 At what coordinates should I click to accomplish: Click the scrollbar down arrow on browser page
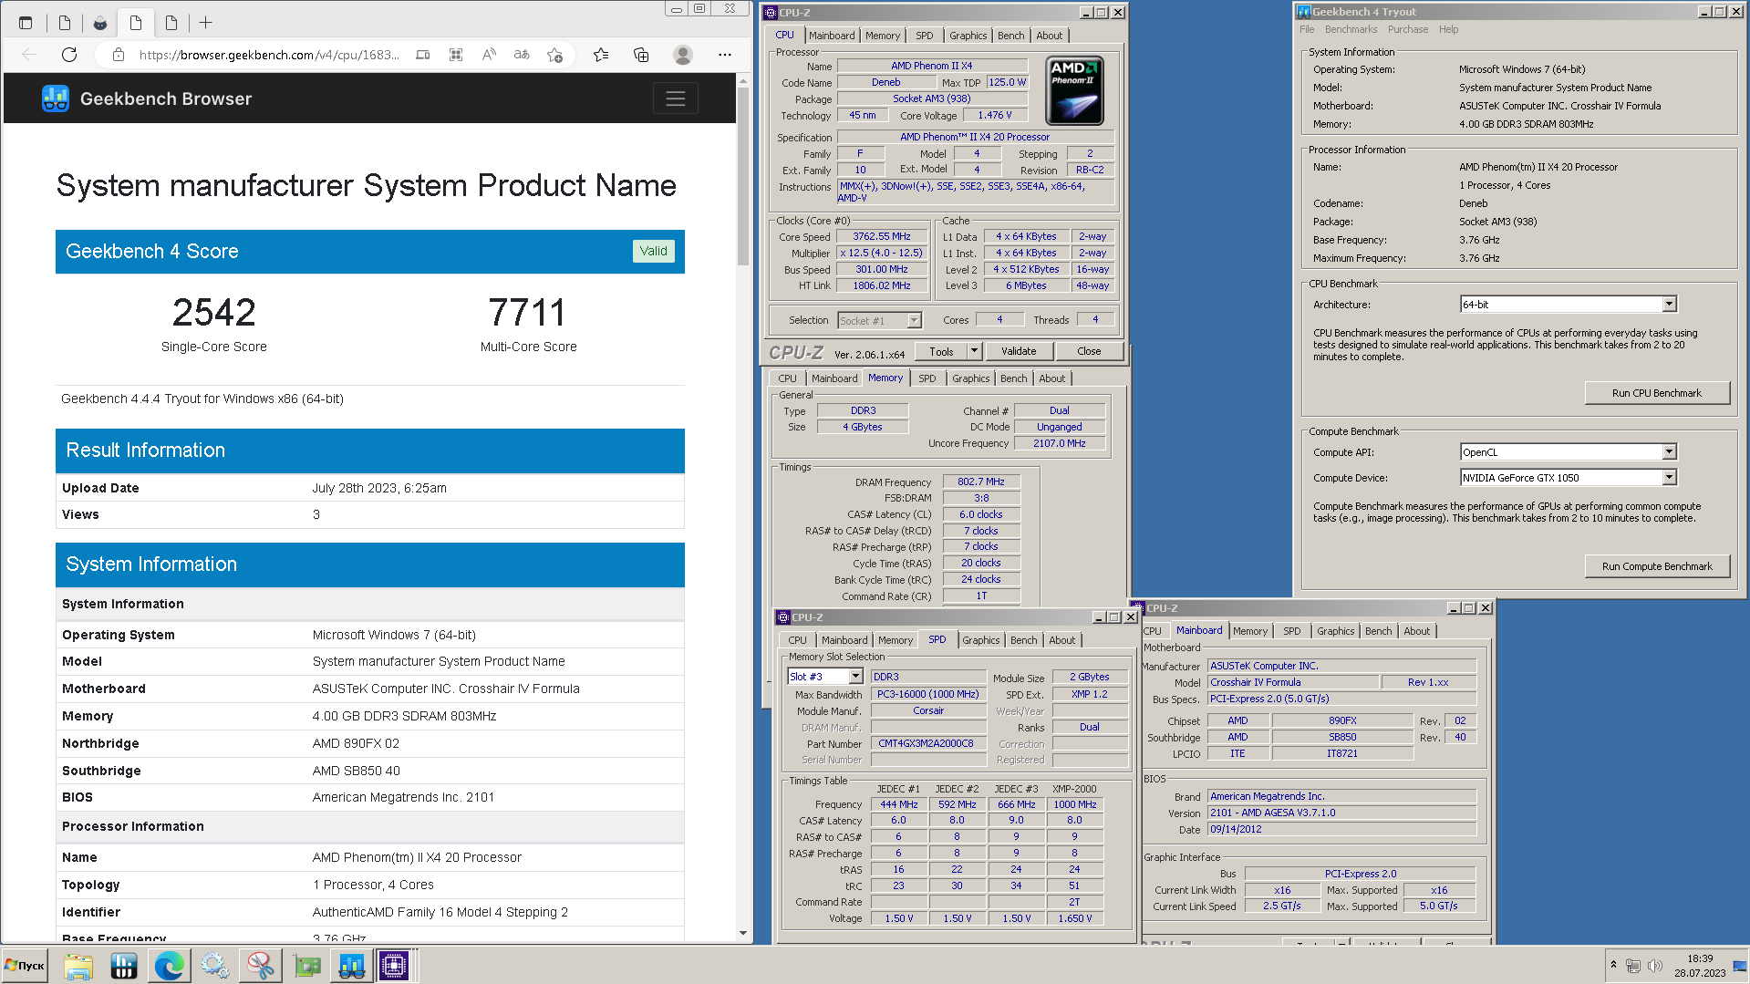(x=743, y=934)
